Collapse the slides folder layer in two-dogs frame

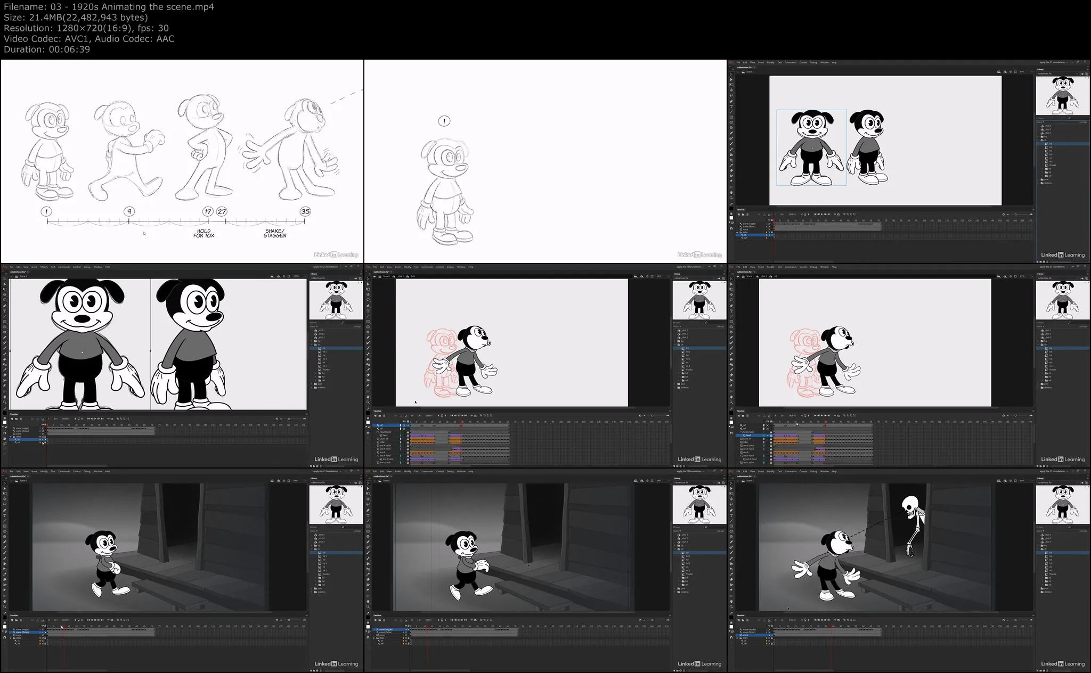tap(737, 233)
